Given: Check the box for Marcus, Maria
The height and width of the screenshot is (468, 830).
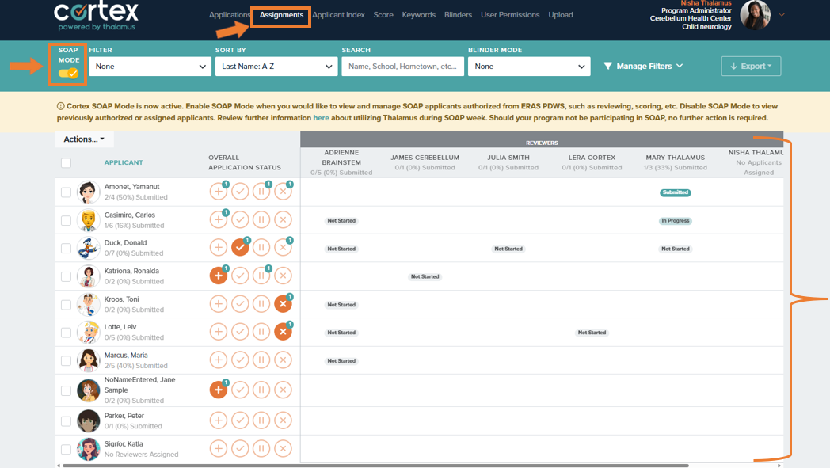Looking at the screenshot, I should 66,360.
